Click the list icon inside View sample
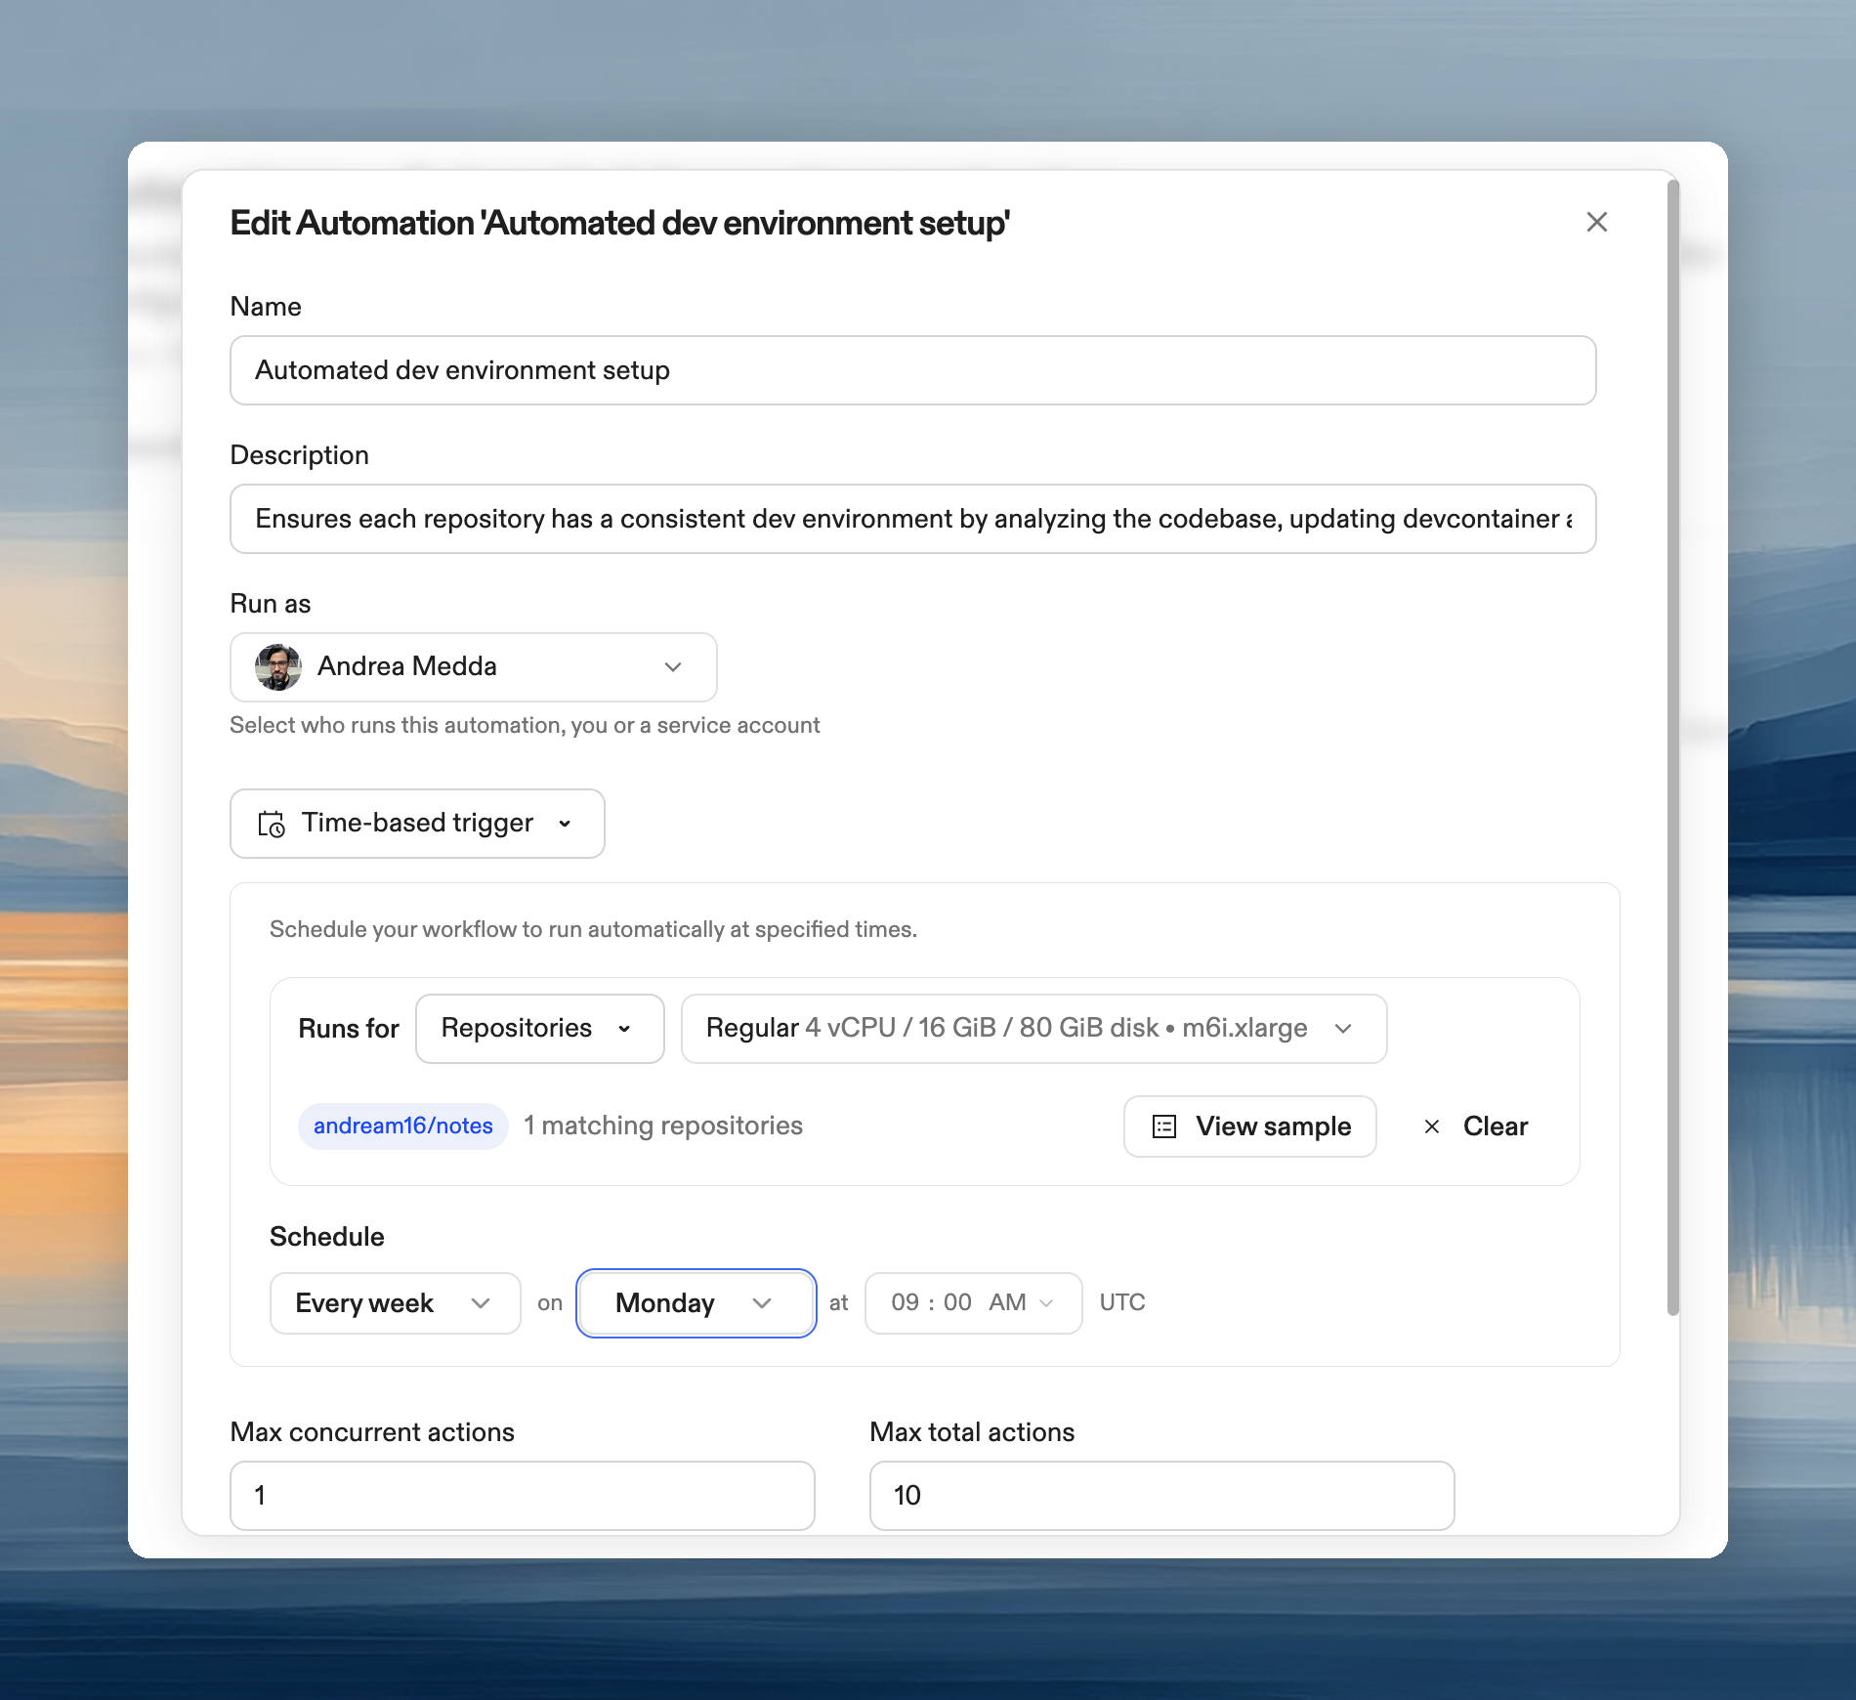The width and height of the screenshot is (1856, 1700). (x=1164, y=1126)
